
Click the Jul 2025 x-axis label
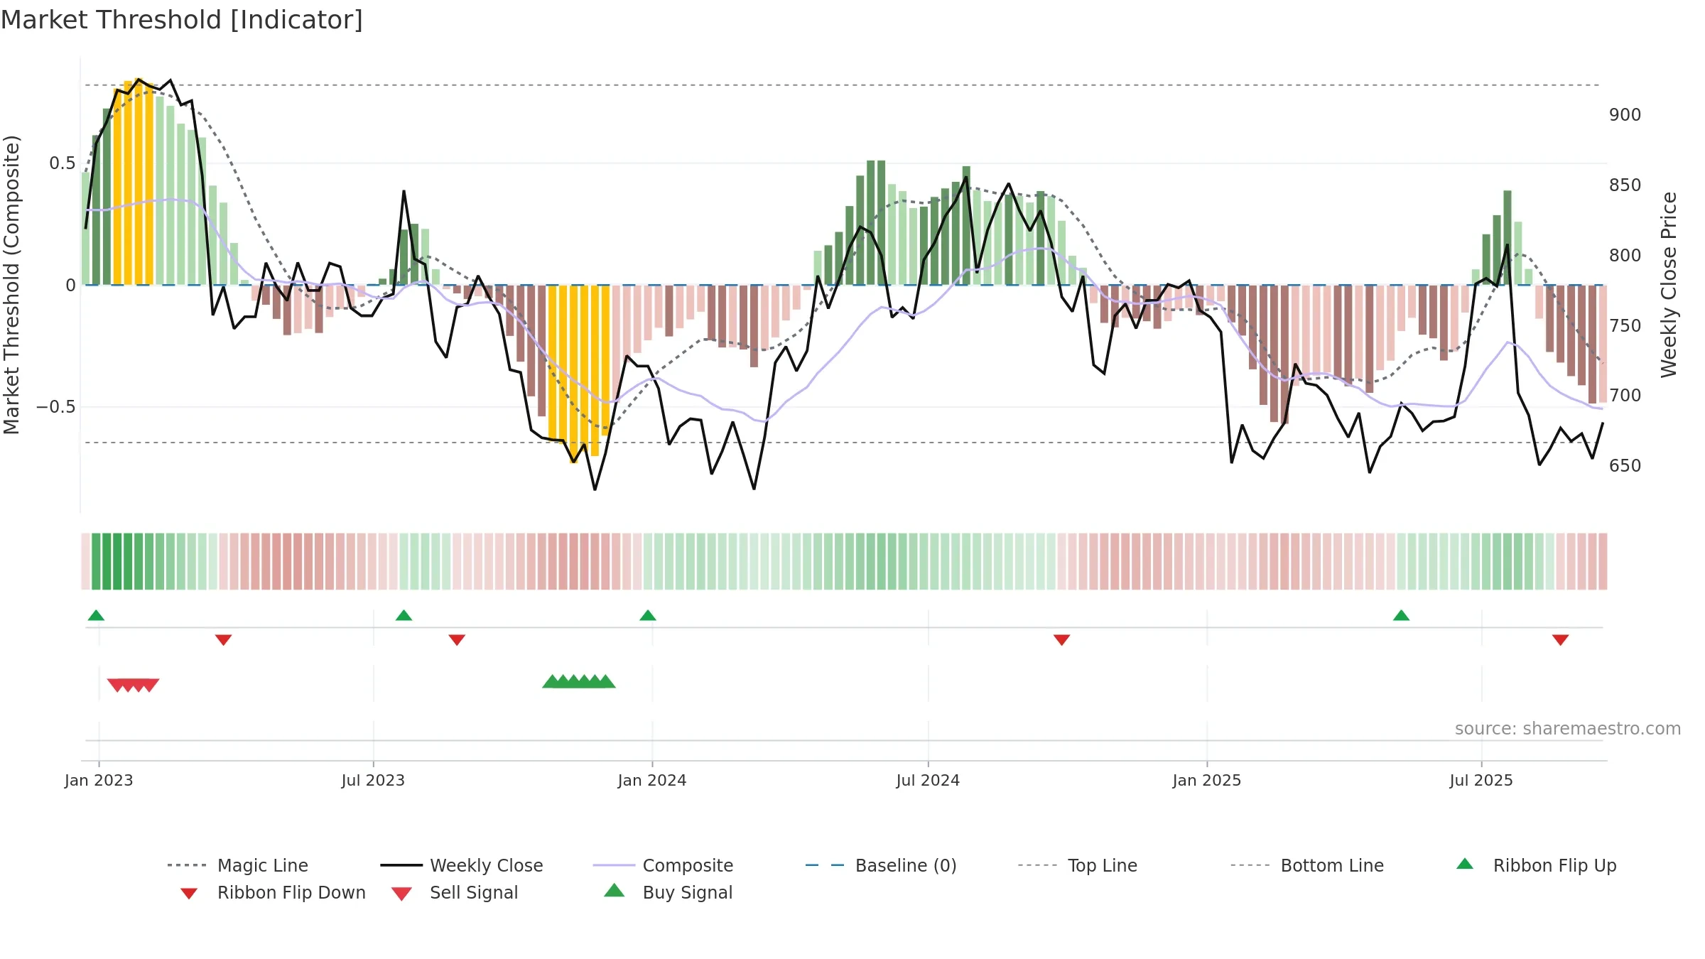coord(1481,781)
